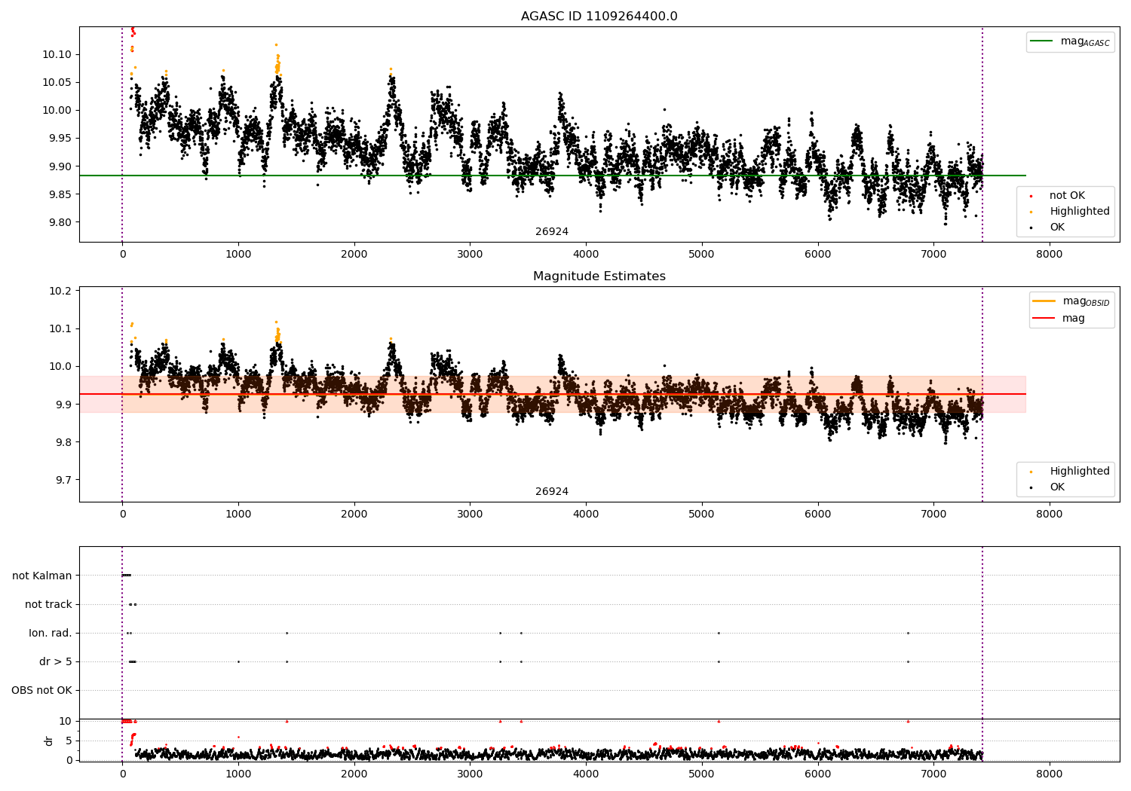Click the '9.7' y-tick on Magnitude Estimates plot
The width and height of the screenshot is (1131, 791).
[x=63, y=480]
